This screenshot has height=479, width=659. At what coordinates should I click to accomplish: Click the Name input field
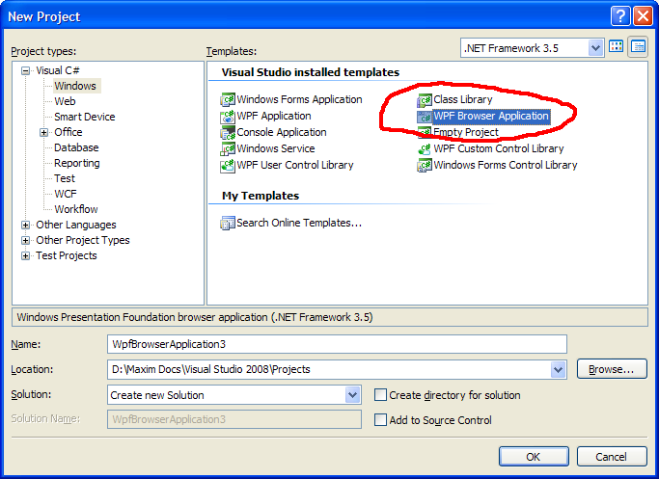point(337,345)
